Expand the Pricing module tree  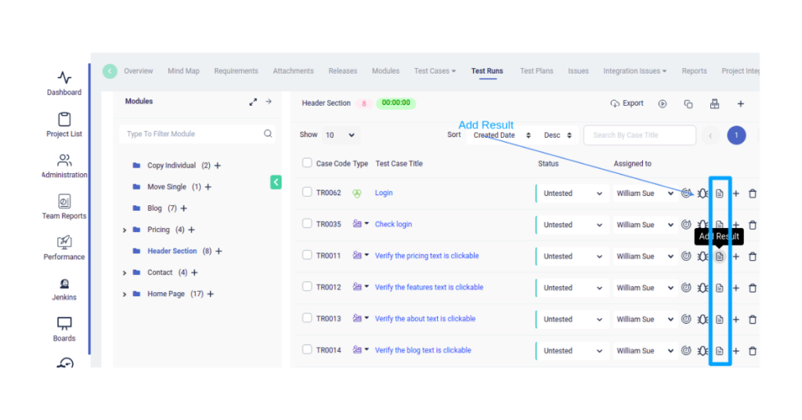point(125,230)
